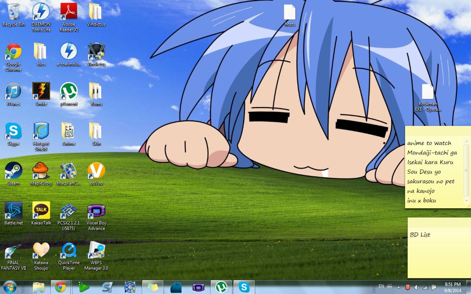Show hidden system tray icons

(x=399, y=287)
